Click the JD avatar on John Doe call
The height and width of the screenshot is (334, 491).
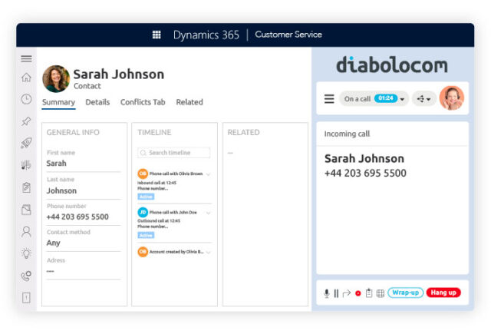pos(143,213)
